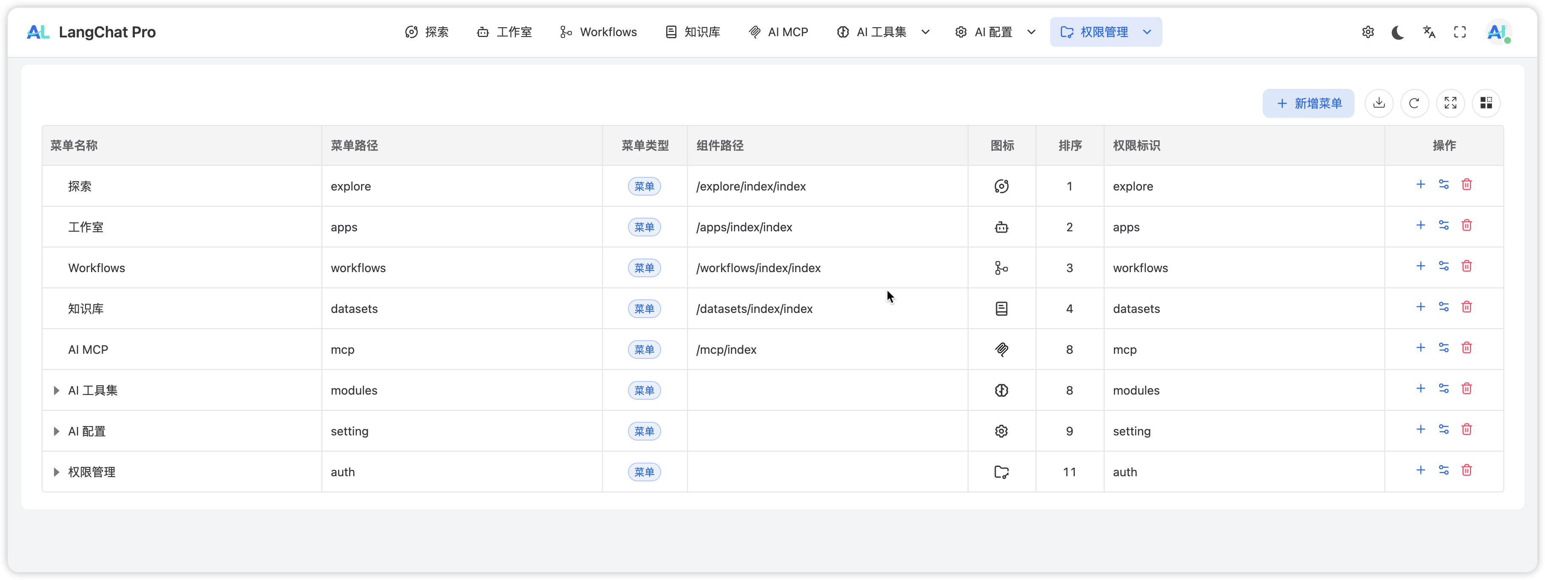Open the 权限管理 dropdown in the navigation
Screen dimensions: 1545x580
click(x=1105, y=32)
